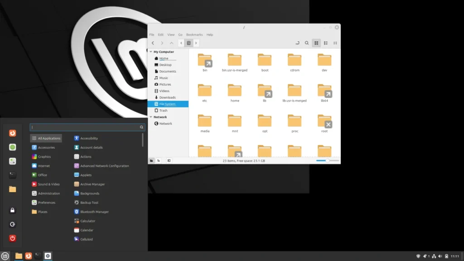
Task: Click the Linux Mint menu button on panel
Action: click(5, 256)
